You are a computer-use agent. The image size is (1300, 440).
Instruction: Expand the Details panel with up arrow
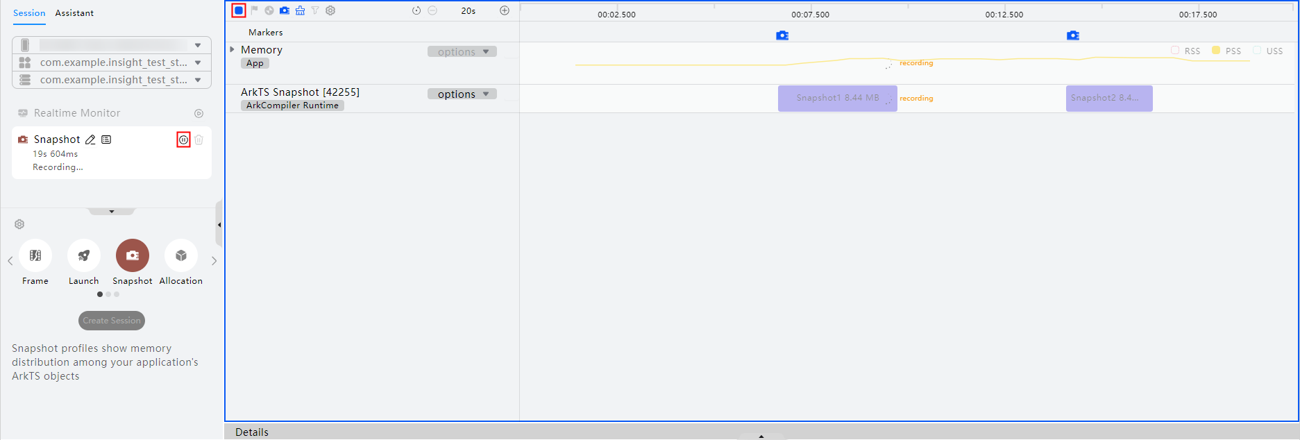pos(761,437)
